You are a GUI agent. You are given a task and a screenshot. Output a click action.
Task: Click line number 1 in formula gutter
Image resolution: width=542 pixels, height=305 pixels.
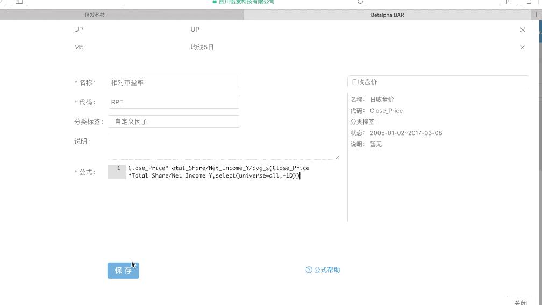(x=118, y=168)
